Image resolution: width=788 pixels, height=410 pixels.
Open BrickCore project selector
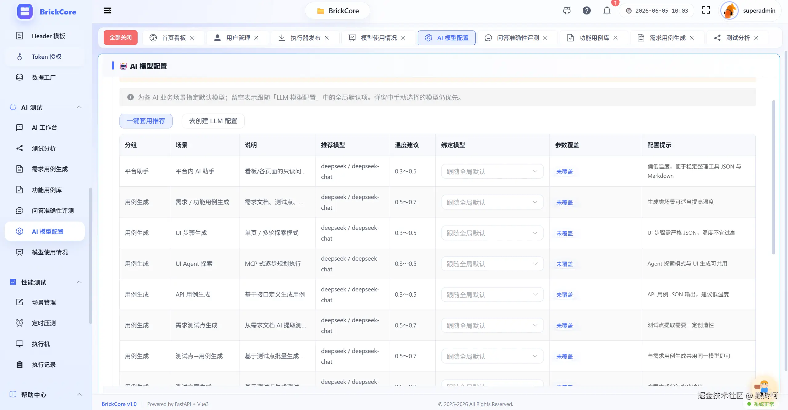(x=337, y=11)
